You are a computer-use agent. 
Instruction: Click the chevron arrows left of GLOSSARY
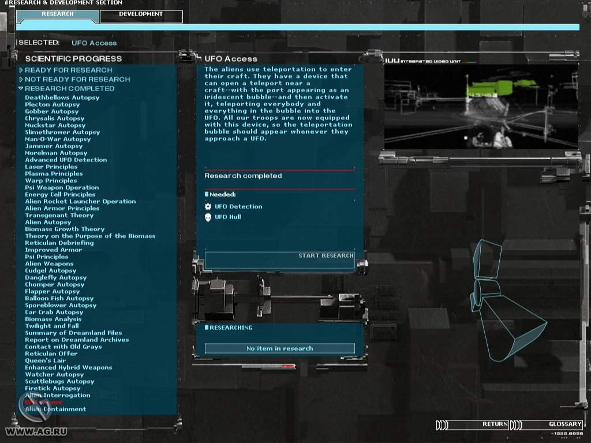click(x=516, y=425)
